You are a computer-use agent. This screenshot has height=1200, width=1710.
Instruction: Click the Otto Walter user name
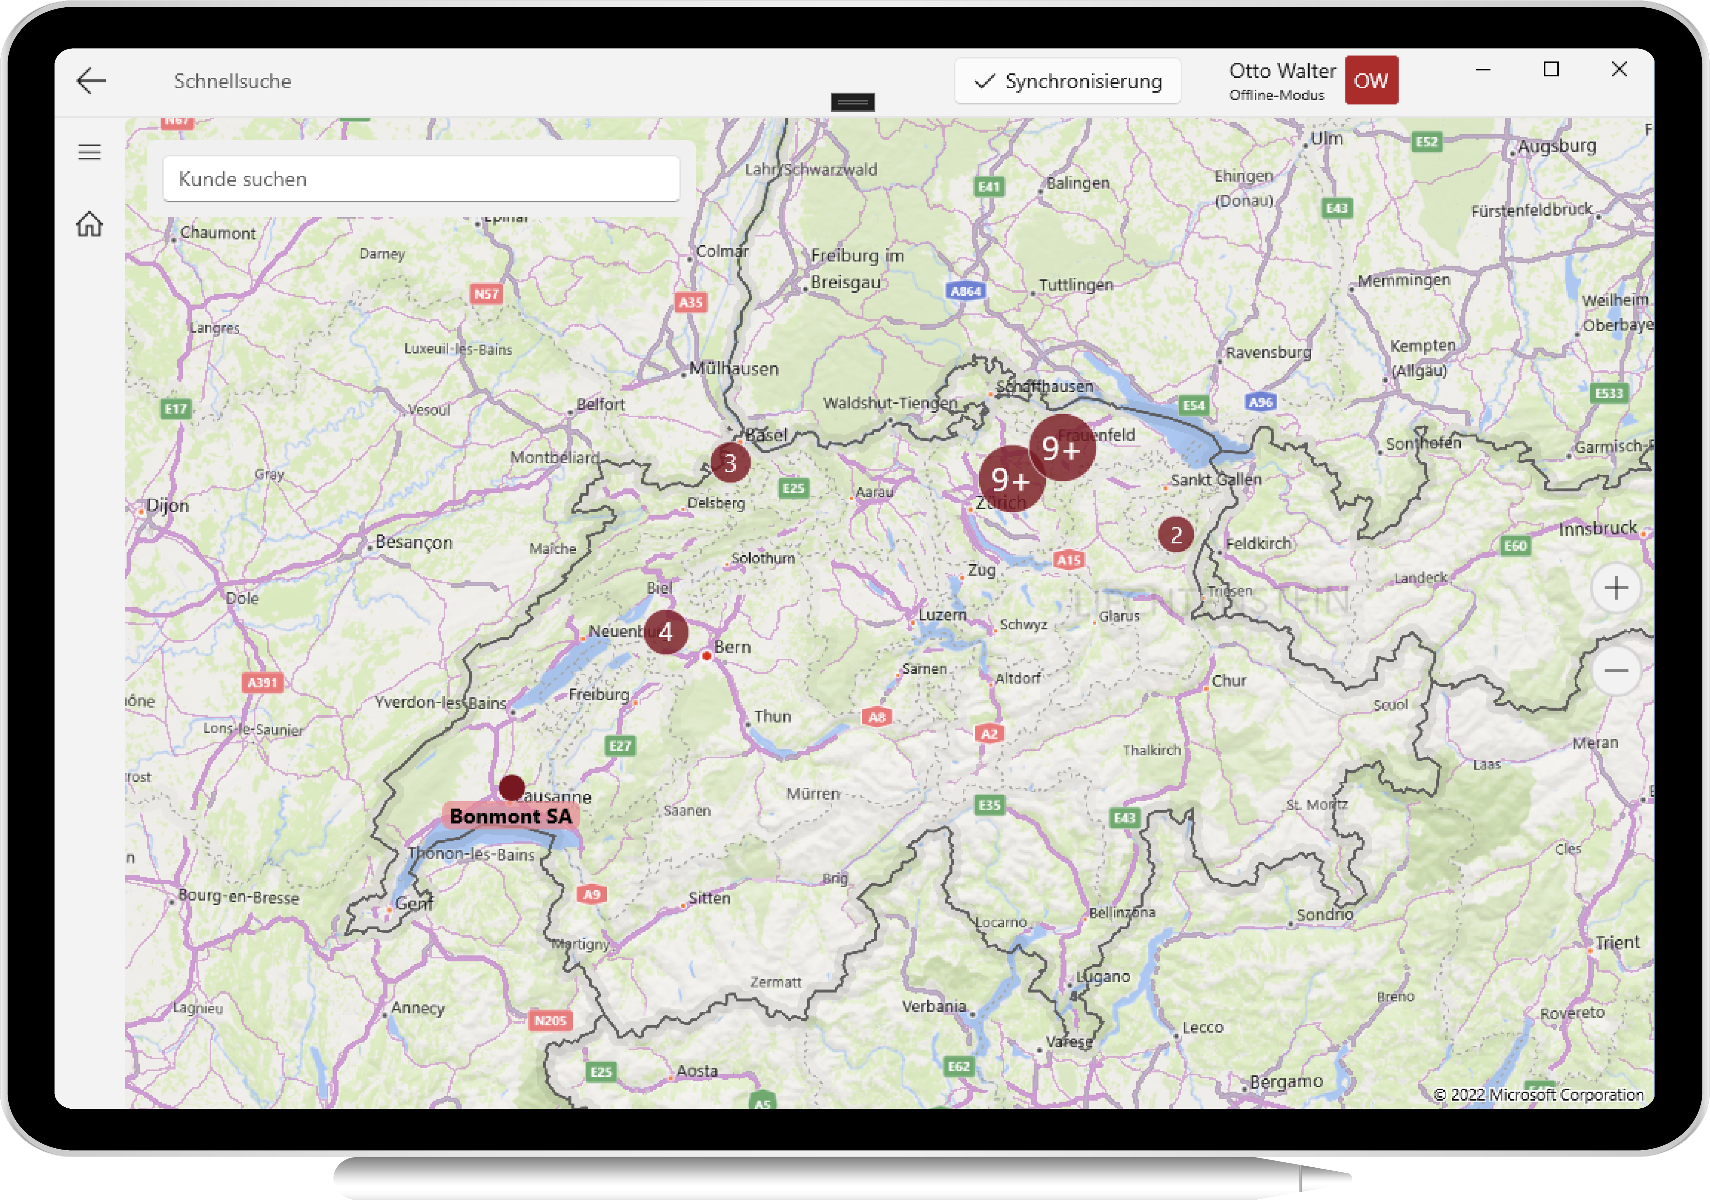click(x=1282, y=71)
